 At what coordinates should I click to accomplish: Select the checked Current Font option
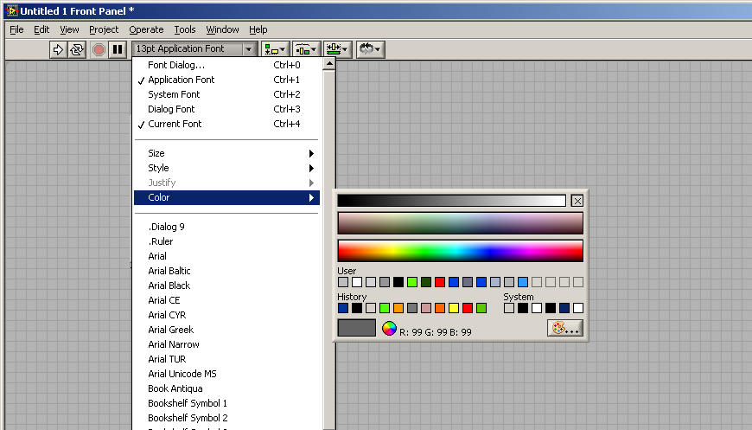tap(175, 124)
